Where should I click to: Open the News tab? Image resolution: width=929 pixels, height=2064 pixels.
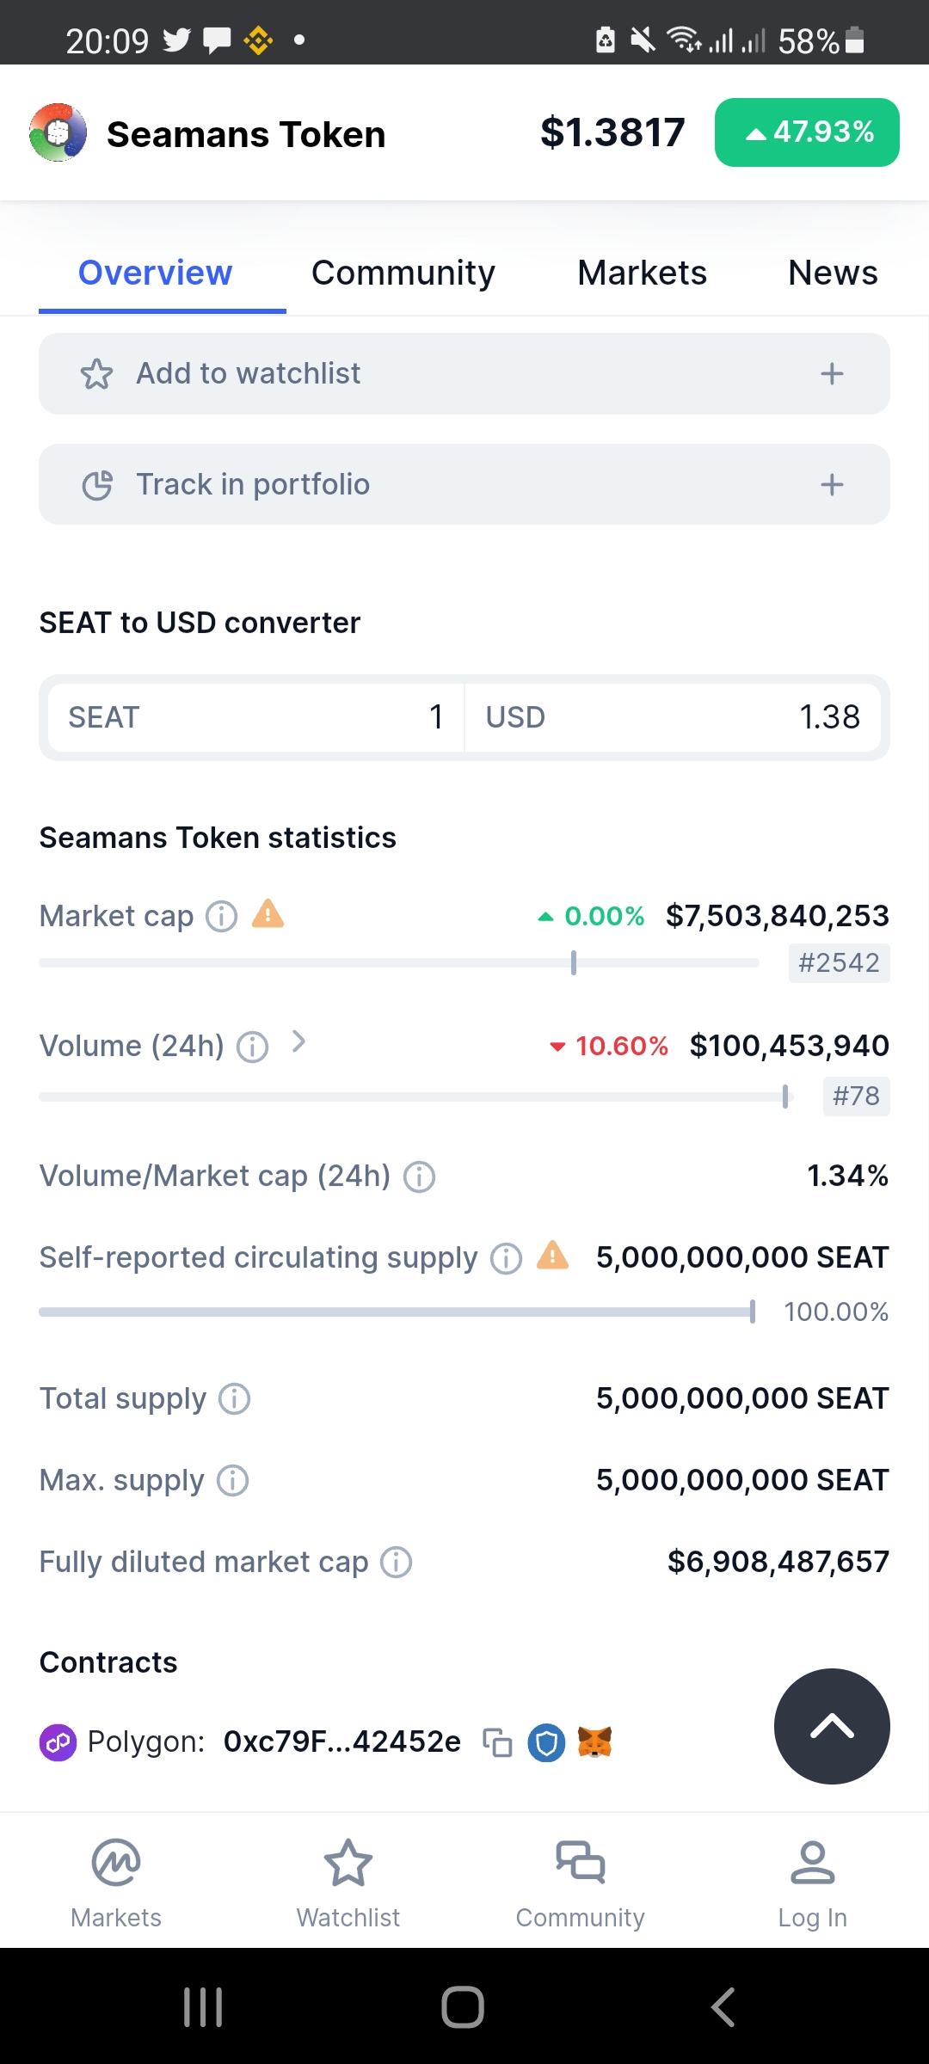click(x=832, y=273)
